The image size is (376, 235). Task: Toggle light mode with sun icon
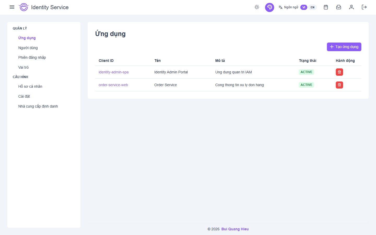click(257, 7)
